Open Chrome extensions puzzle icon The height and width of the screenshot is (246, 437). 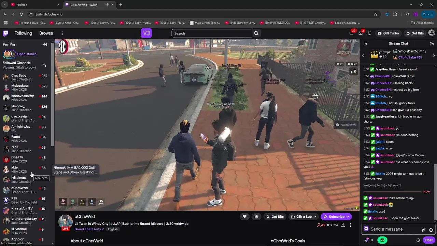coord(395,14)
